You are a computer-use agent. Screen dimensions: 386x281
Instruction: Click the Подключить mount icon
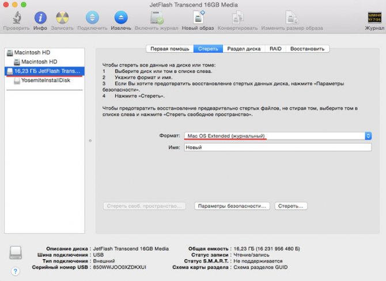coord(92,18)
